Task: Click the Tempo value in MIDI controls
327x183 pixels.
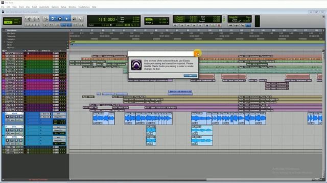Action: pyautogui.click(x=246, y=21)
